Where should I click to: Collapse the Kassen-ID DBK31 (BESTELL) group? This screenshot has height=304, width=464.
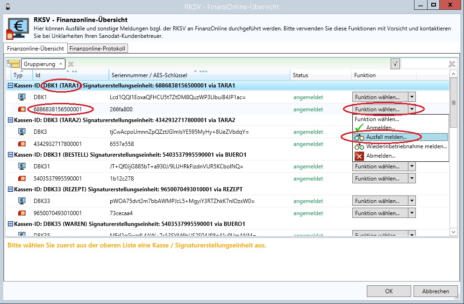pyautogui.click(x=10, y=155)
